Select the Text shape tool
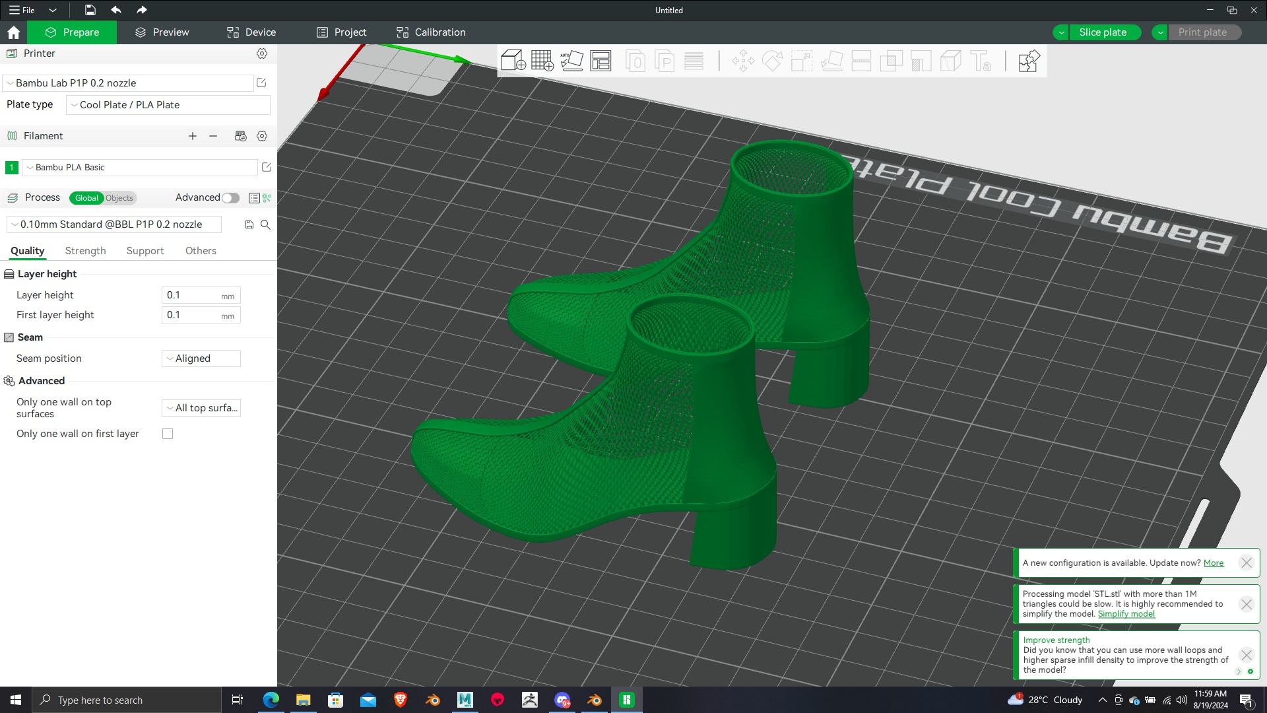The width and height of the screenshot is (1267, 713). [x=981, y=61]
